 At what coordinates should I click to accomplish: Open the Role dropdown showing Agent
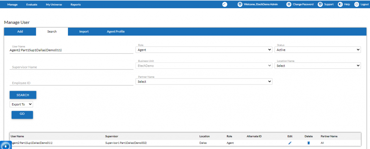pyautogui.click(x=204, y=50)
